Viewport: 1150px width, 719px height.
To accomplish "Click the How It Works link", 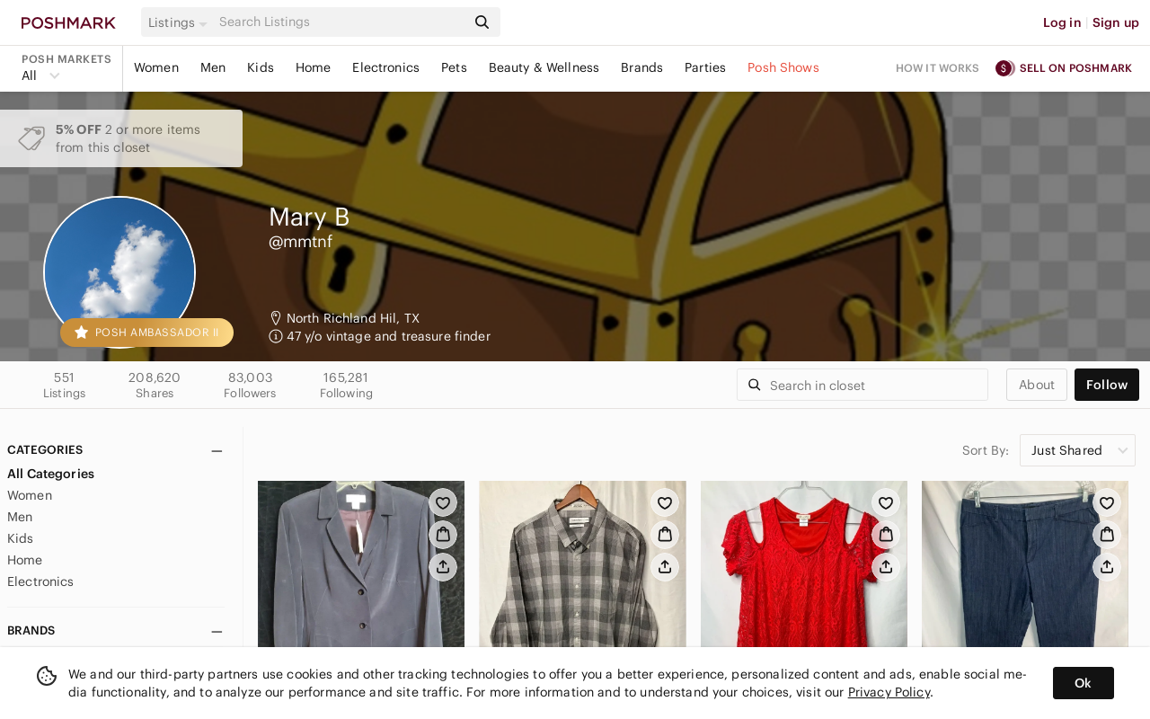I will [x=937, y=68].
